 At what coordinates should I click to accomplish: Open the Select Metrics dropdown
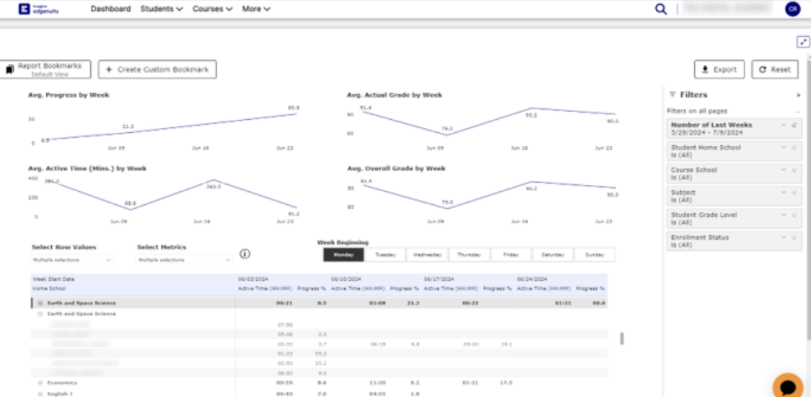pos(185,260)
